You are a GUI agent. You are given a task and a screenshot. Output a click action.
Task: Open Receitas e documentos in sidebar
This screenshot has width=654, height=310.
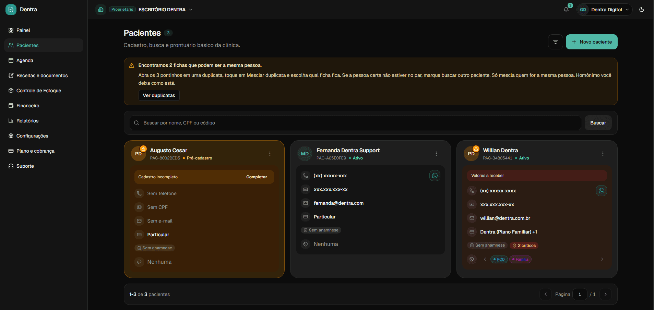point(44,75)
